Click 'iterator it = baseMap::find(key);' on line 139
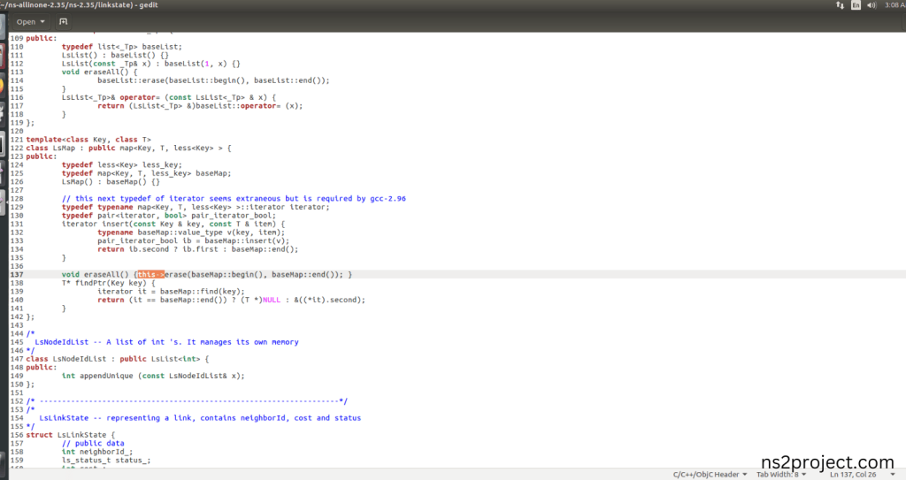The height and width of the screenshot is (480, 906). click(x=171, y=292)
